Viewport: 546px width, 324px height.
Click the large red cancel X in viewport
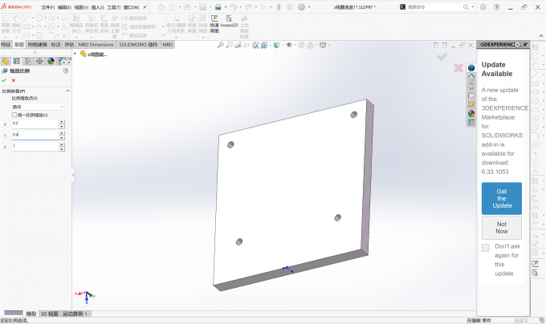tap(458, 68)
